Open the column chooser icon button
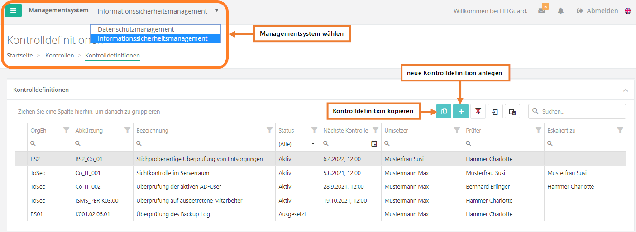This screenshot has width=636, height=232. [x=512, y=112]
